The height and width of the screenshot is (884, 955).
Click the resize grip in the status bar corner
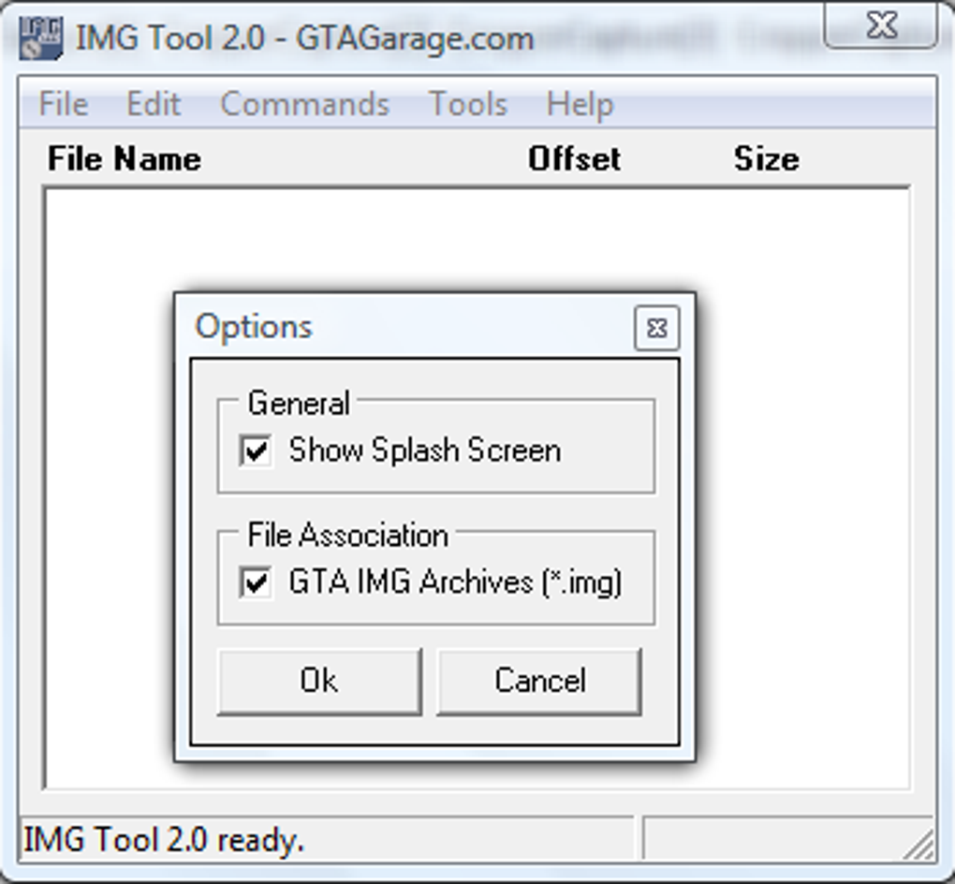point(918,845)
